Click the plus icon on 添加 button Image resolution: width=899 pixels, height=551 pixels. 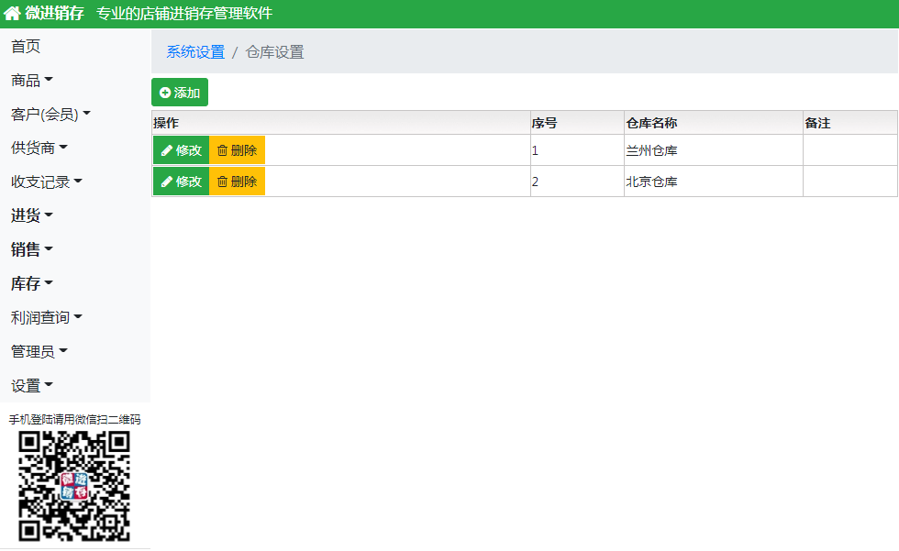pyautogui.click(x=165, y=93)
